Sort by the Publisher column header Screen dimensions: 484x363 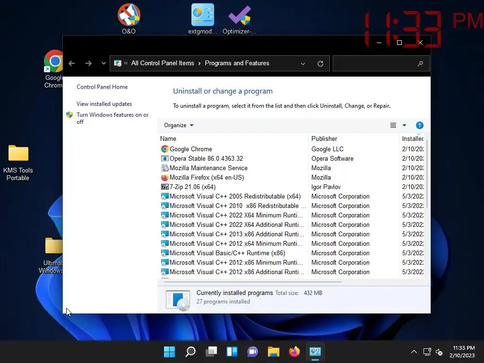(354, 138)
